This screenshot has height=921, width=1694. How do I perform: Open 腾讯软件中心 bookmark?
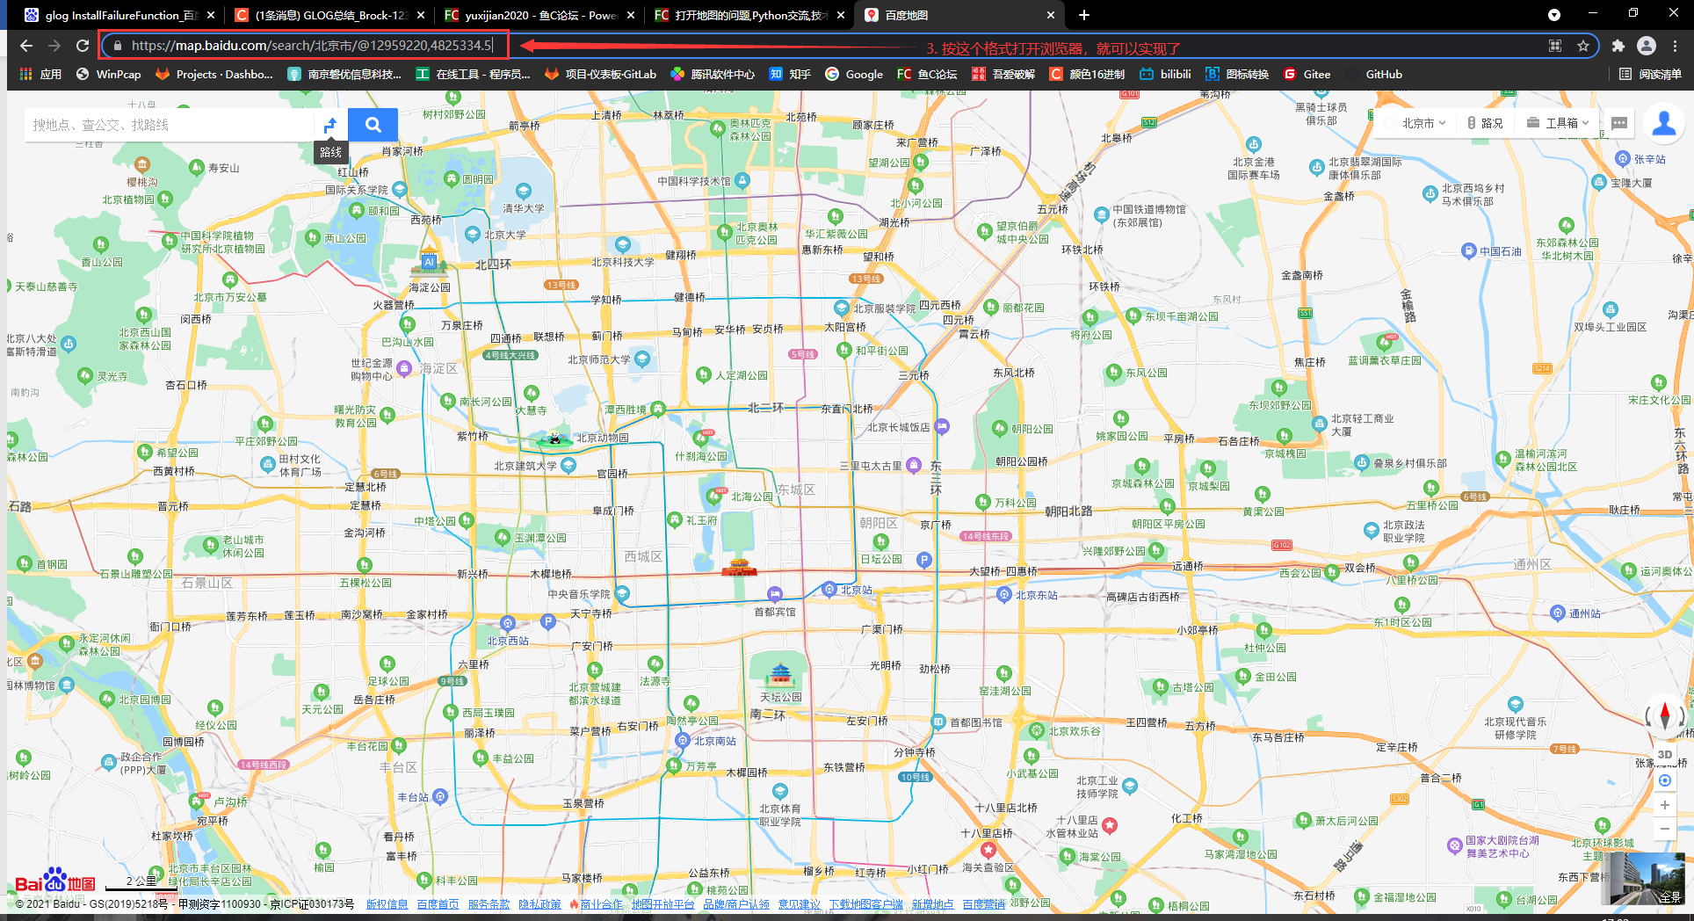(x=712, y=74)
